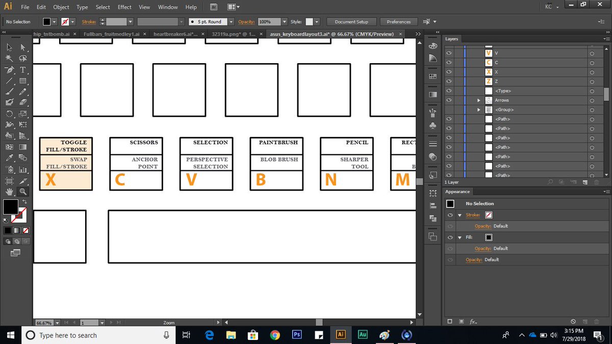Screen dimensions: 612x344
Task: Open the Style dropdown arrow
Action: (317, 22)
